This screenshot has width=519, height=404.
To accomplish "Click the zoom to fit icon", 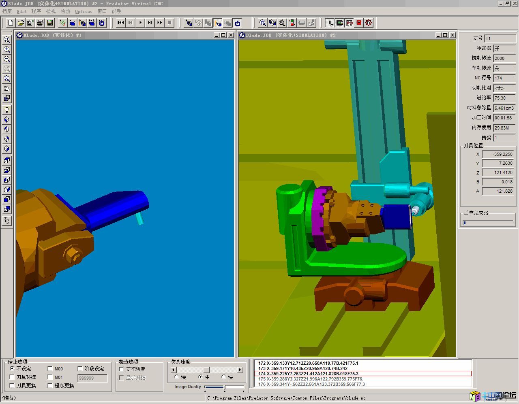I will click(x=7, y=79).
